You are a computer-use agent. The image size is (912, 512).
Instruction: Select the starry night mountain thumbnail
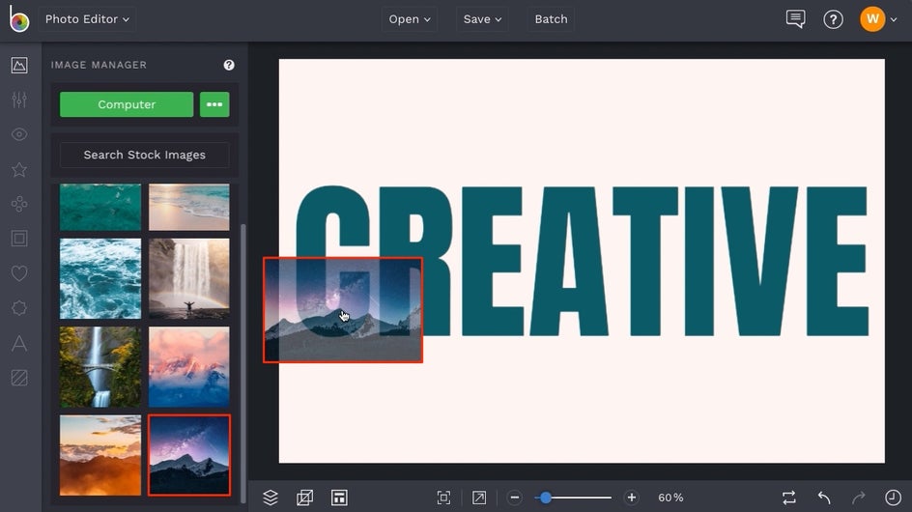[x=189, y=455]
